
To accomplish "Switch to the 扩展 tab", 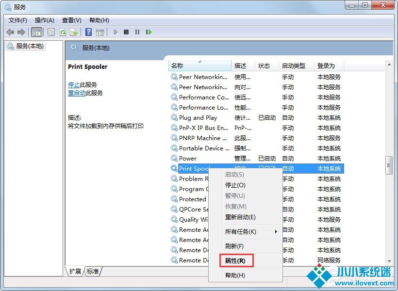I will [x=75, y=271].
